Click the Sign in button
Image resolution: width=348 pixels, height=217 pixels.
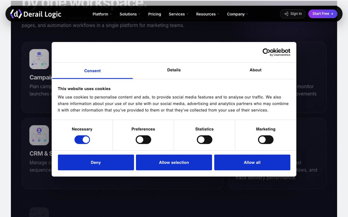(x=293, y=14)
